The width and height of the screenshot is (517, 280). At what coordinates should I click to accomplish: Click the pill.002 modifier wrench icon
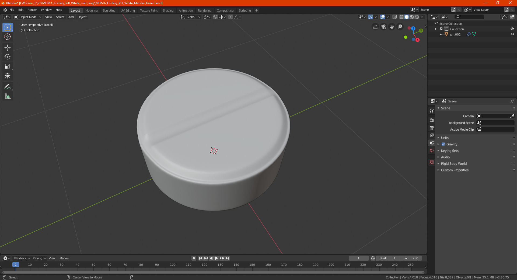pos(469,34)
